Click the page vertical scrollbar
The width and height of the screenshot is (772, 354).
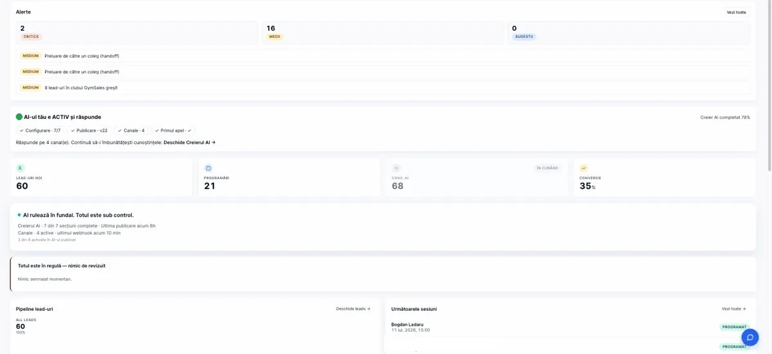pyautogui.click(x=769, y=87)
